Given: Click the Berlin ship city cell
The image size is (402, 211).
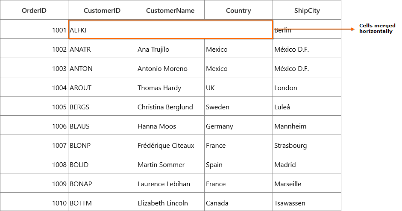Looking at the screenshot, I should (x=307, y=29).
